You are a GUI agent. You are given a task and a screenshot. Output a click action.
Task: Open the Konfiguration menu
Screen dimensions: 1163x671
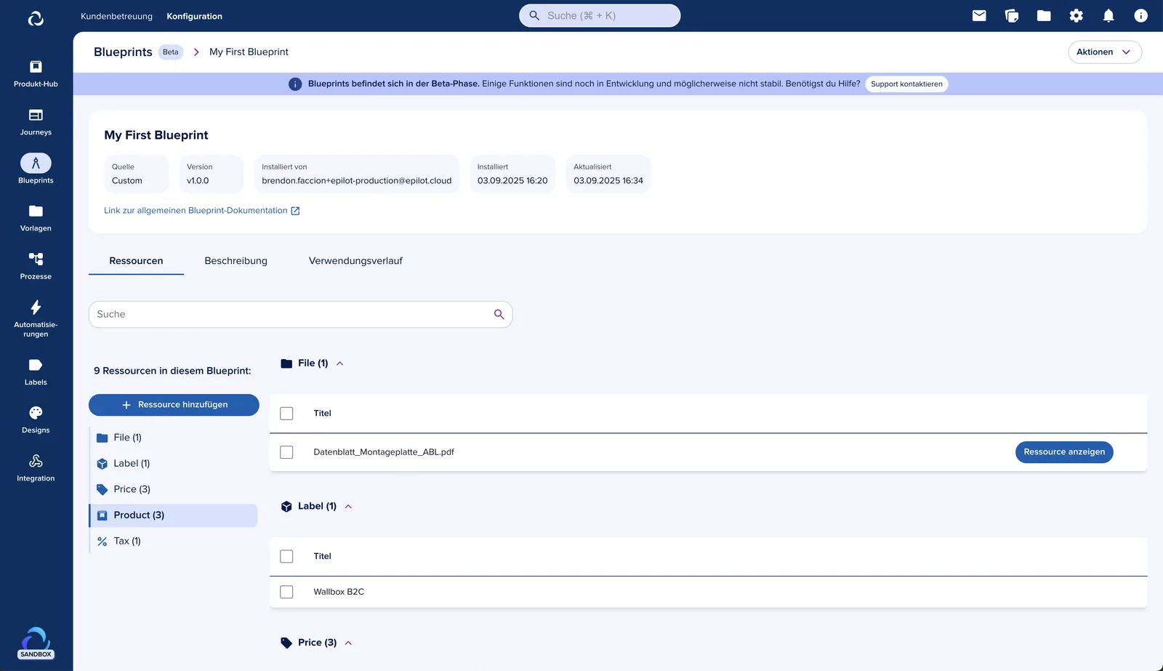tap(195, 16)
